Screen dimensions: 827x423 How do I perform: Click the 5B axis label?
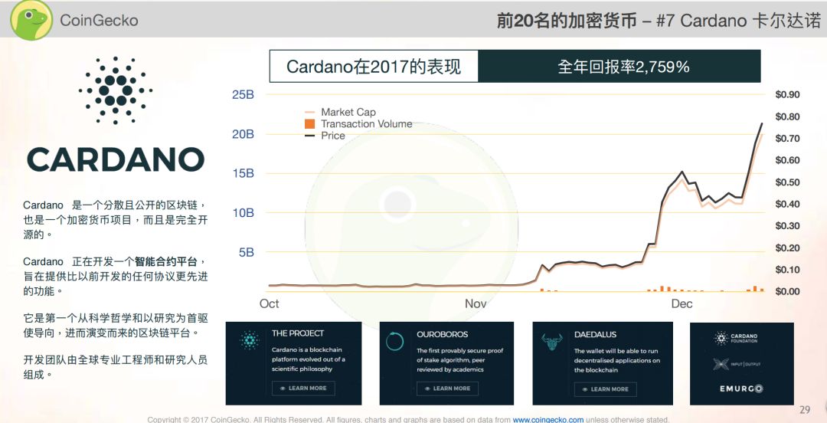tap(246, 252)
